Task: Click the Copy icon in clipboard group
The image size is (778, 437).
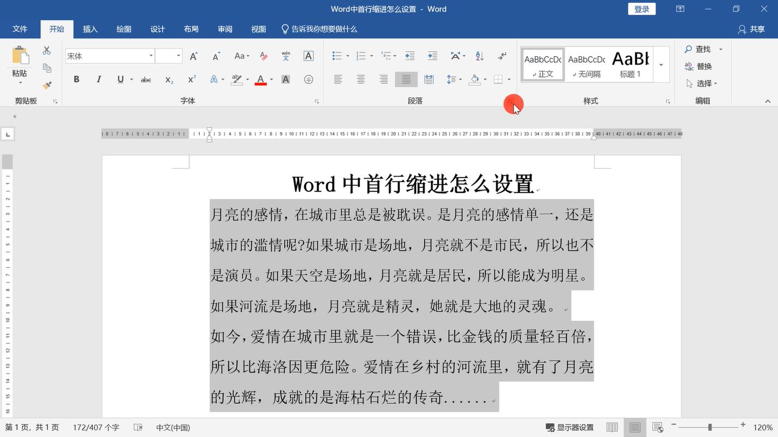Action: coord(47,68)
